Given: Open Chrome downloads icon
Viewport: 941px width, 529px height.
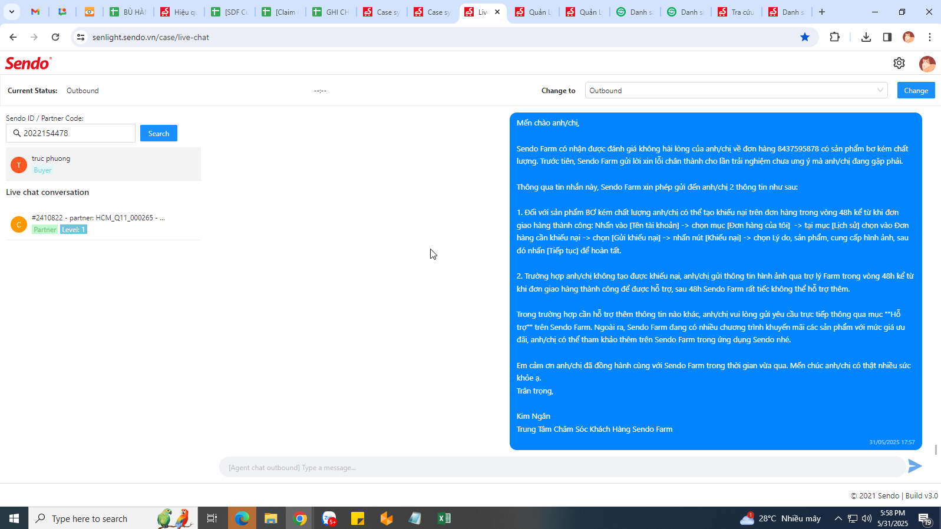Looking at the screenshot, I should [866, 37].
